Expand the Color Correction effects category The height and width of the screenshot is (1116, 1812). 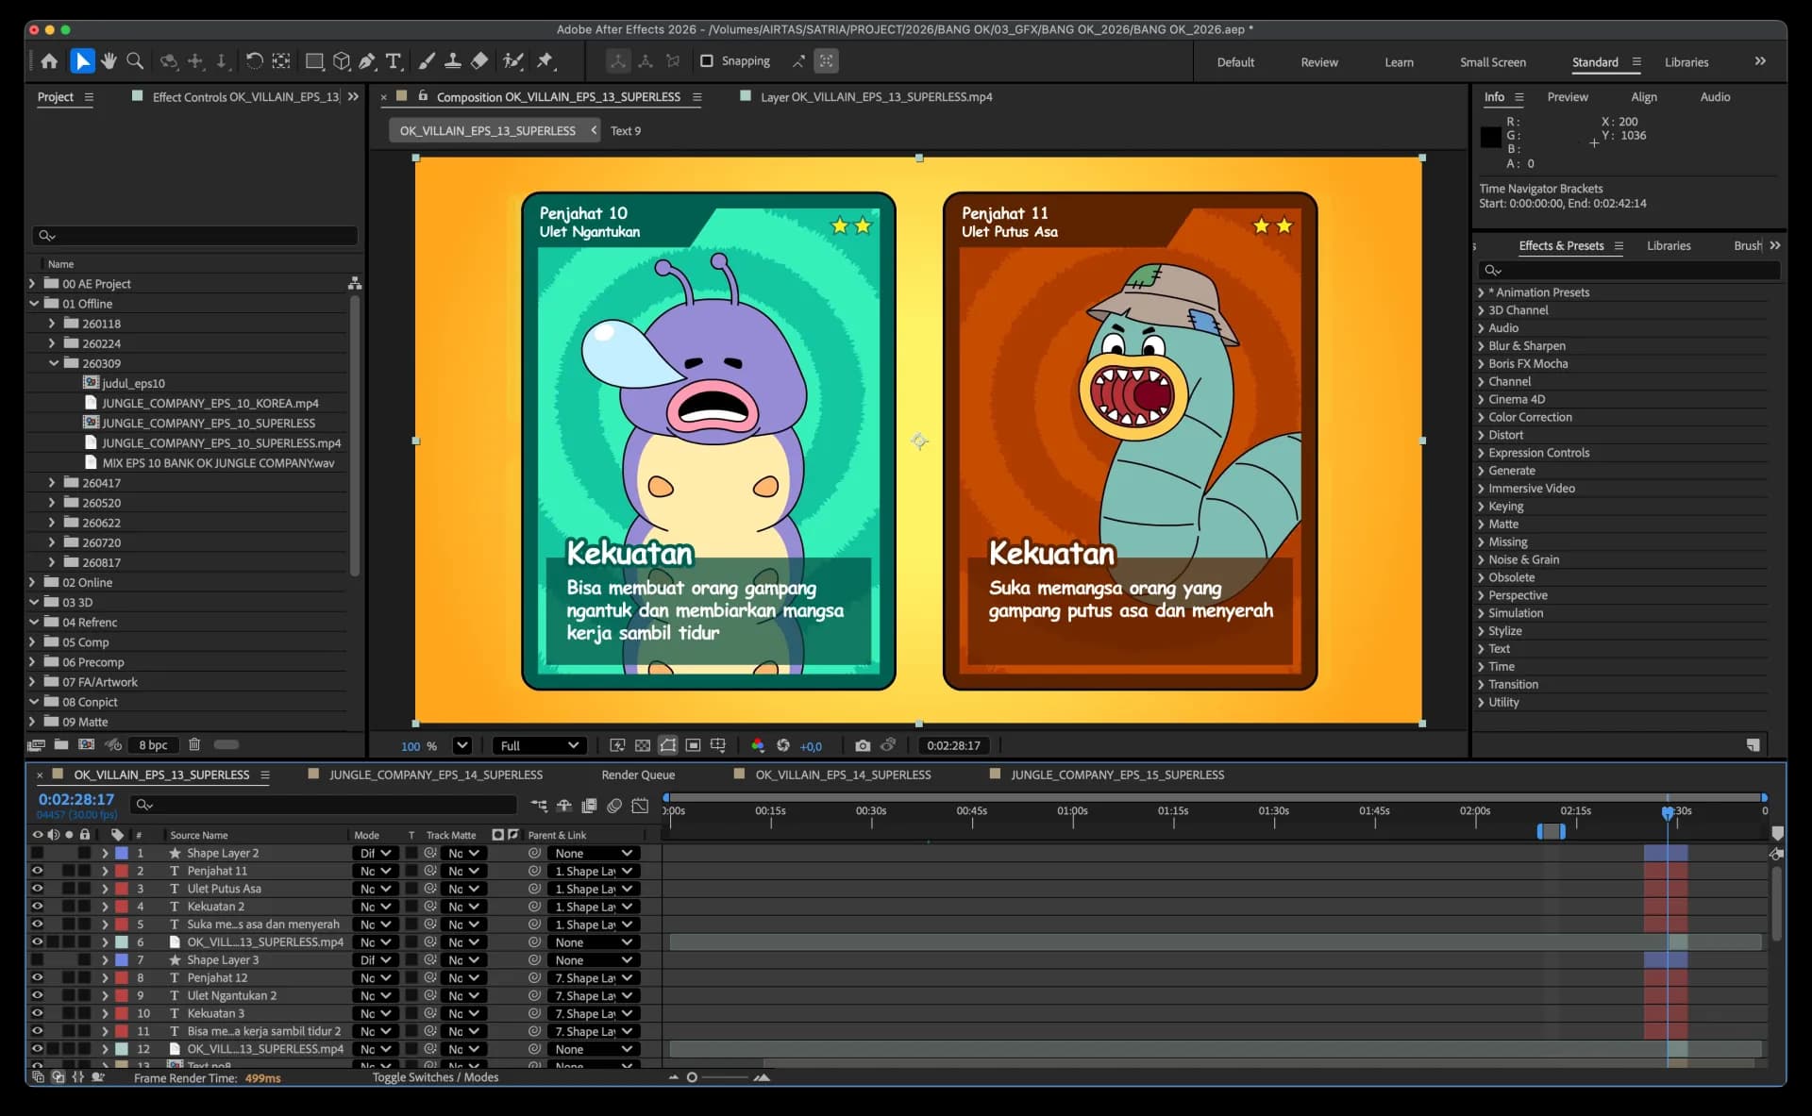[x=1481, y=417]
